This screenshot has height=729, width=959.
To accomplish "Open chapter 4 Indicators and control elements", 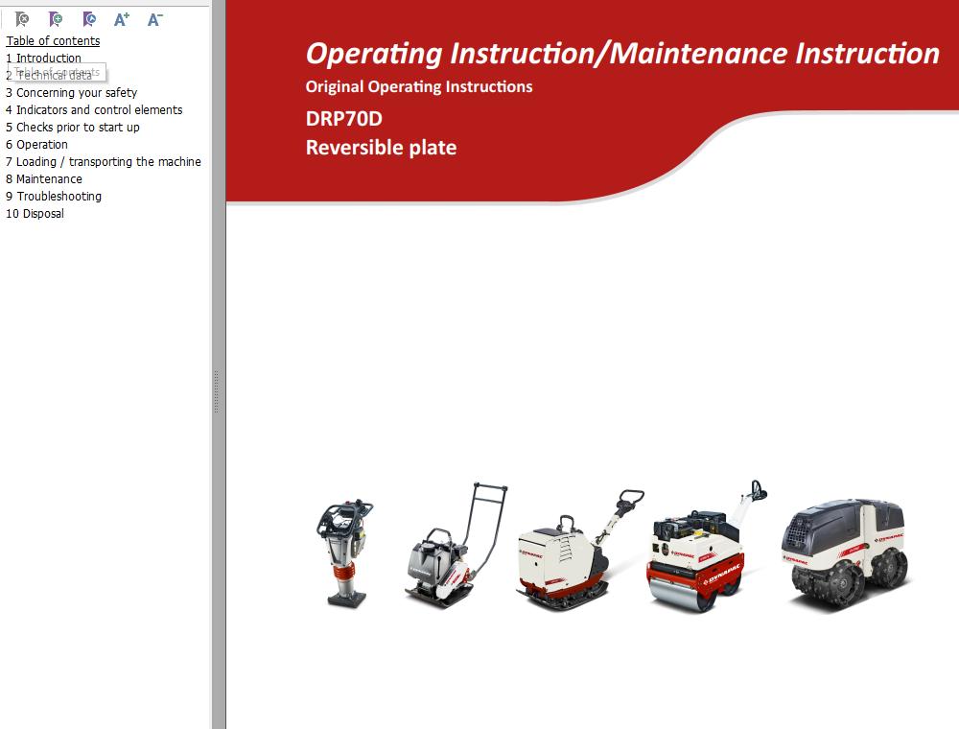I will (x=94, y=110).
